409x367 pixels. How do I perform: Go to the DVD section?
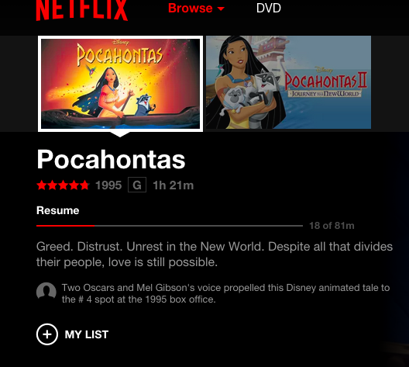[268, 8]
